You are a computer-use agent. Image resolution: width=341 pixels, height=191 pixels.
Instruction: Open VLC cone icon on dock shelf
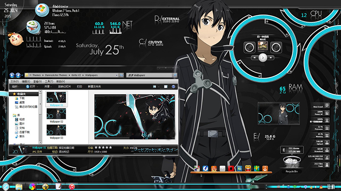[x=265, y=168]
